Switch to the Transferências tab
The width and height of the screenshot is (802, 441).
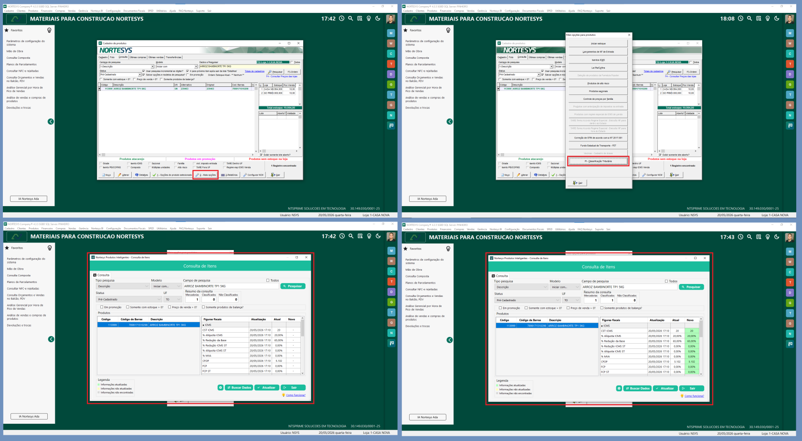coord(174,57)
